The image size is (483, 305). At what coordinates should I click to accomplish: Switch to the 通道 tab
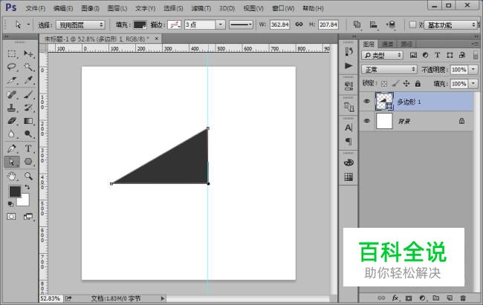tap(388, 44)
